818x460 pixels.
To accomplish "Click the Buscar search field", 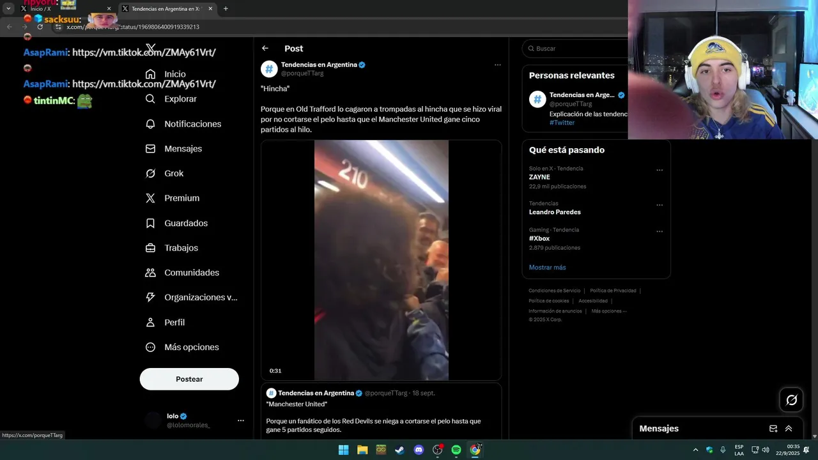I will click(575, 49).
